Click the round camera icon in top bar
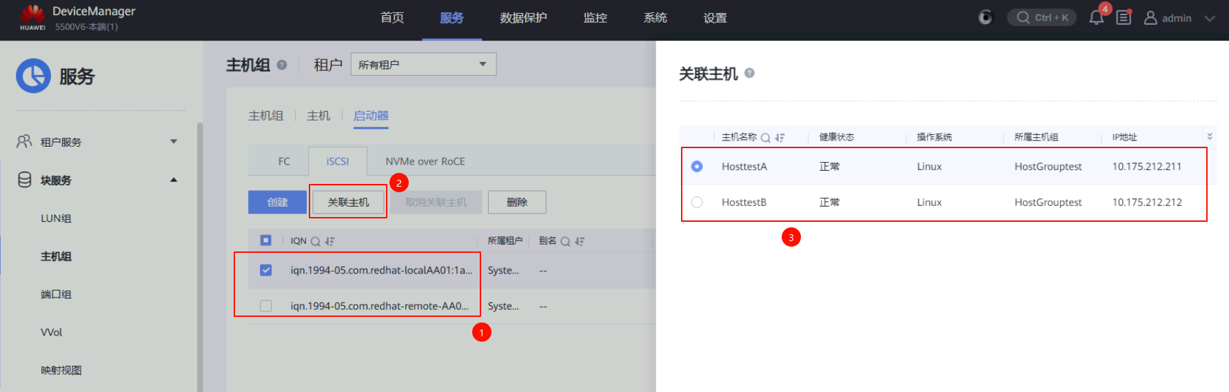The image size is (1229, 392). [x=986, y=18]
